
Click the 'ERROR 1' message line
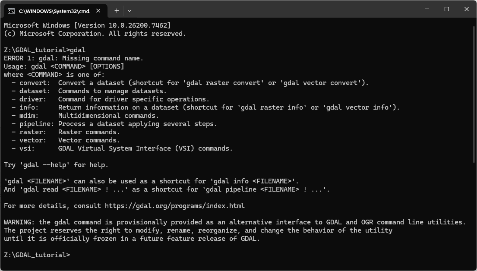tap(73, 58)
